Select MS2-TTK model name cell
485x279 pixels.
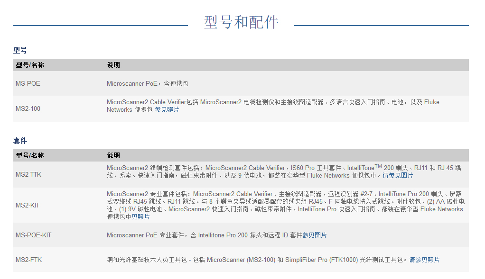(x=28, y=174)
